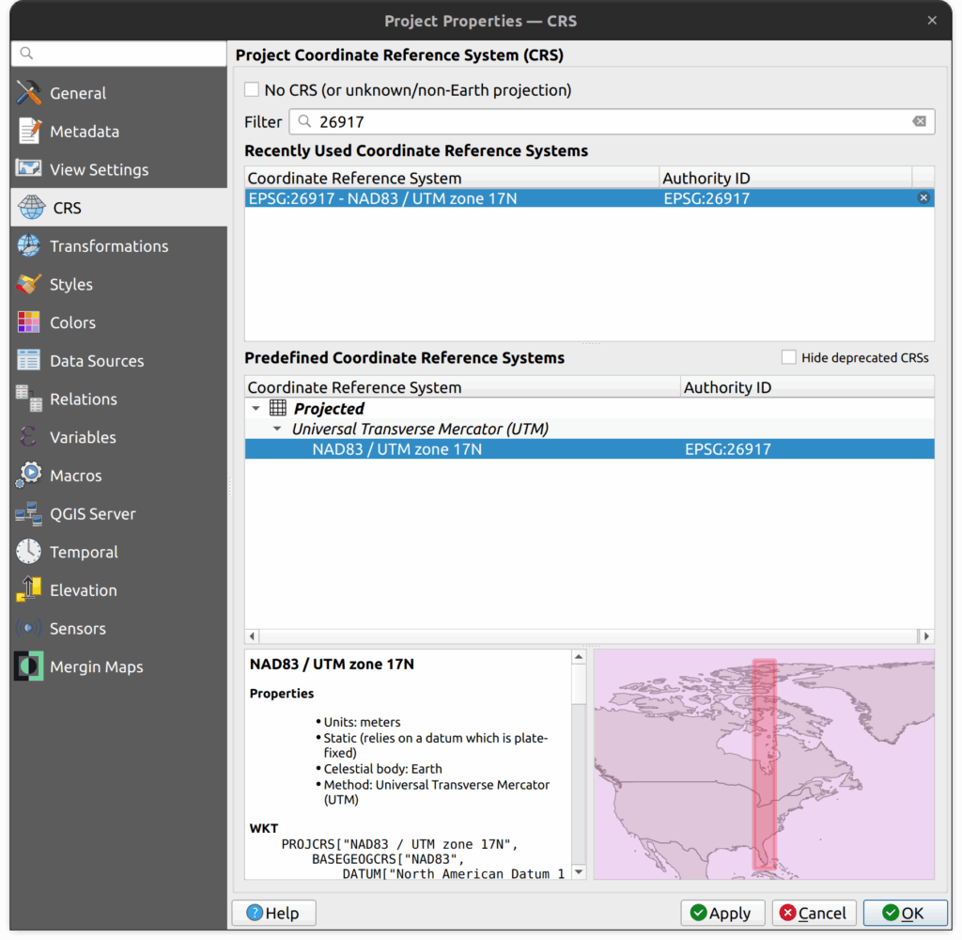Enable the No CRS checkbox
Image resolution: width=962 pixels, height=940 pixels.
coord(252,90)
